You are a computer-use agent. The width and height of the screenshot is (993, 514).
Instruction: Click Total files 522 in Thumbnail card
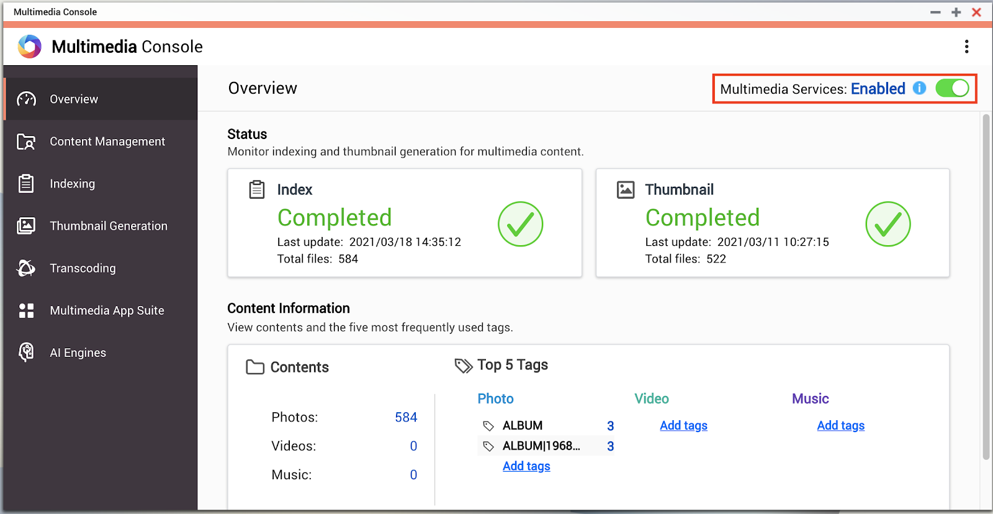coord(685,259)
